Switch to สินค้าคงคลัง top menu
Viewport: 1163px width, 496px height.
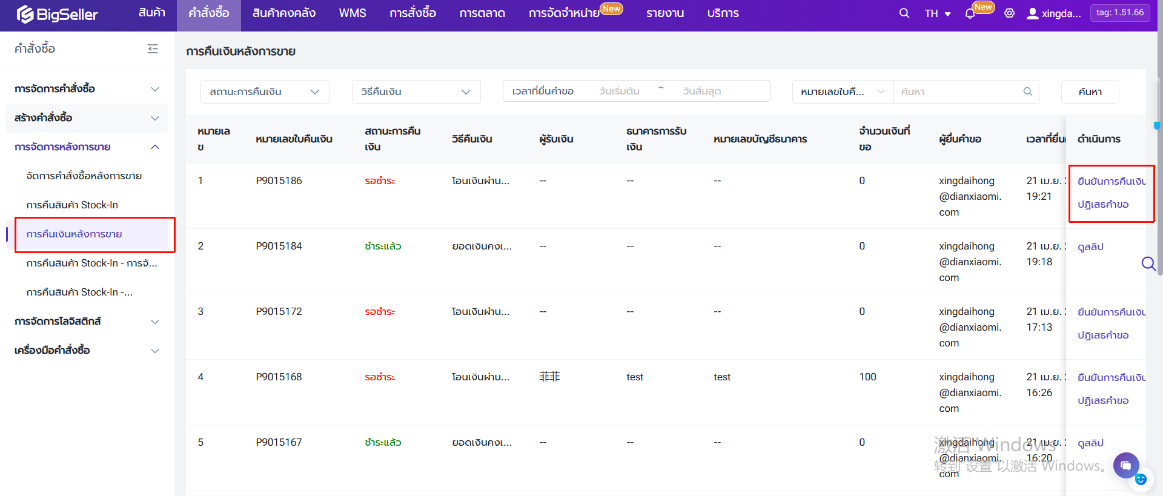[283, 13]
